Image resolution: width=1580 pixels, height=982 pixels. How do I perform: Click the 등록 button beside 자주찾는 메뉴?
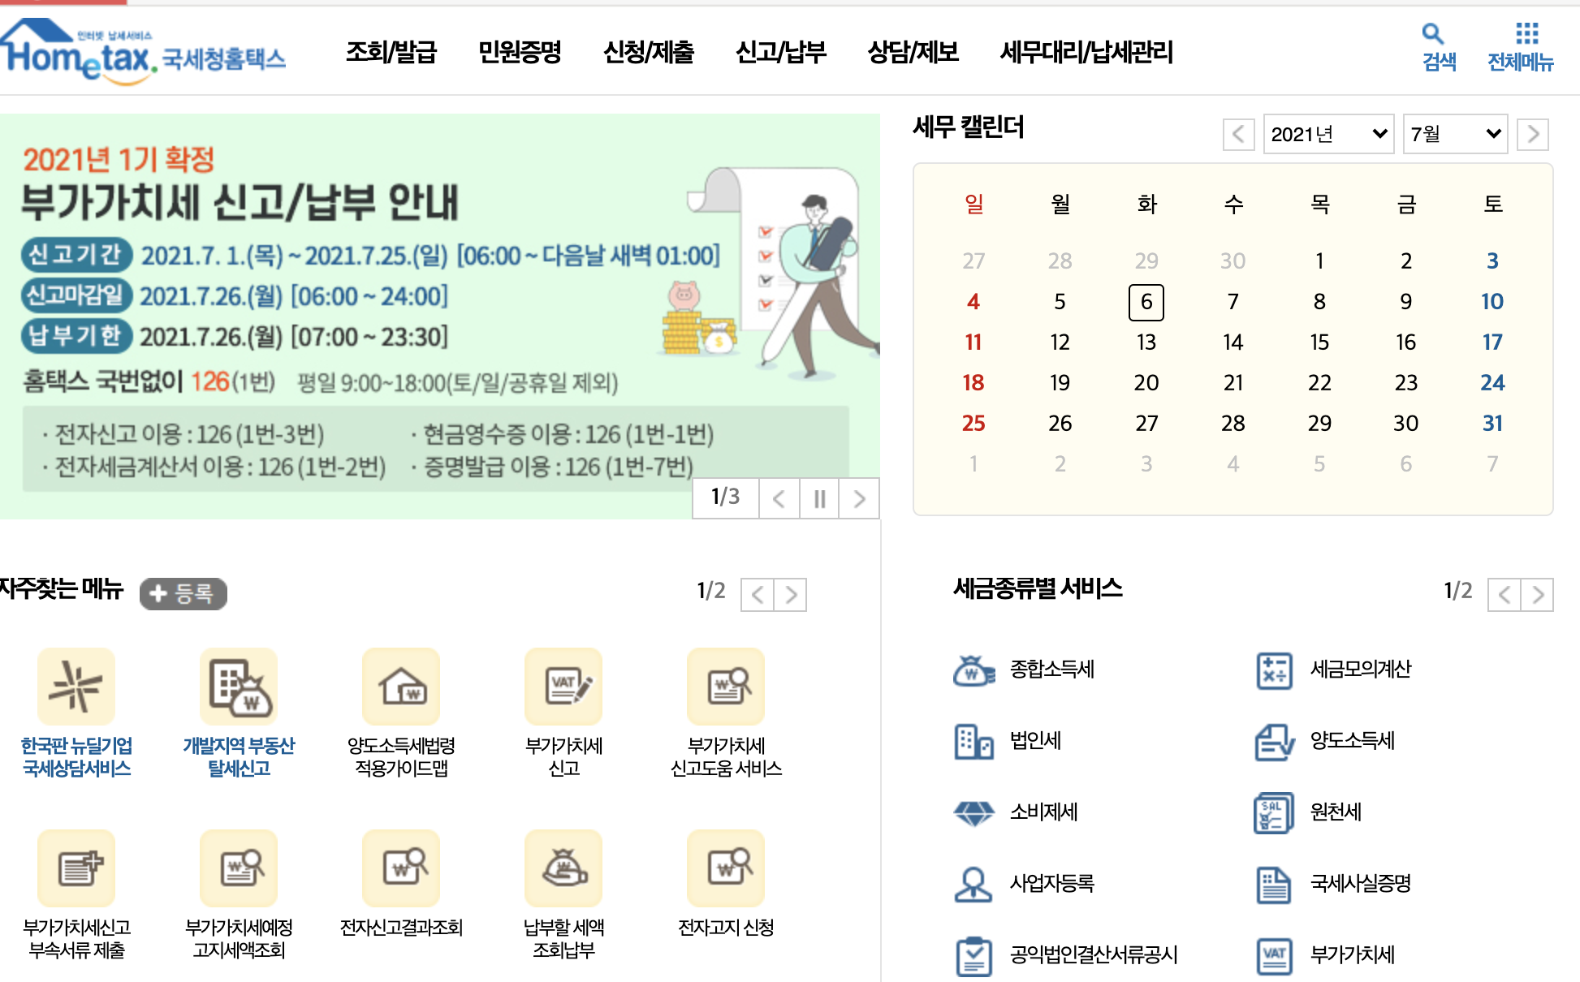pos(183,594)
